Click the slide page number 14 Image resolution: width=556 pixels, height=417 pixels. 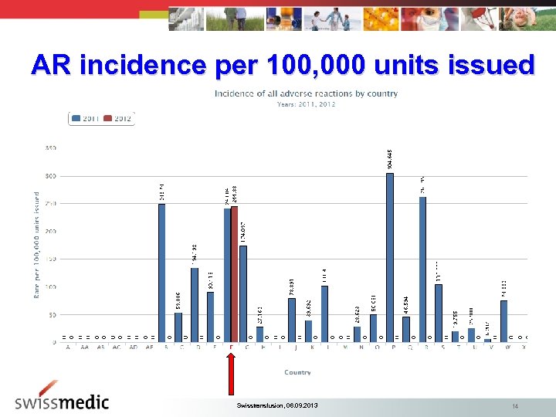(x=515, y=406)
